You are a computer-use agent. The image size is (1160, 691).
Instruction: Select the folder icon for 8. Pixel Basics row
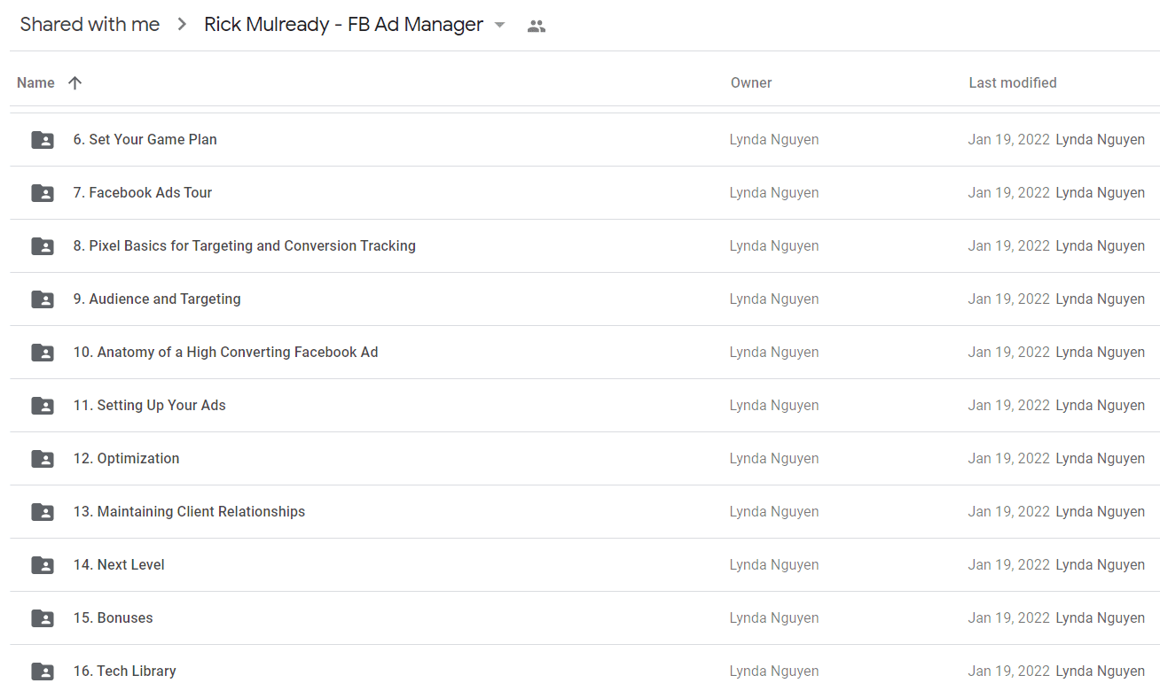tap(43, 246)
